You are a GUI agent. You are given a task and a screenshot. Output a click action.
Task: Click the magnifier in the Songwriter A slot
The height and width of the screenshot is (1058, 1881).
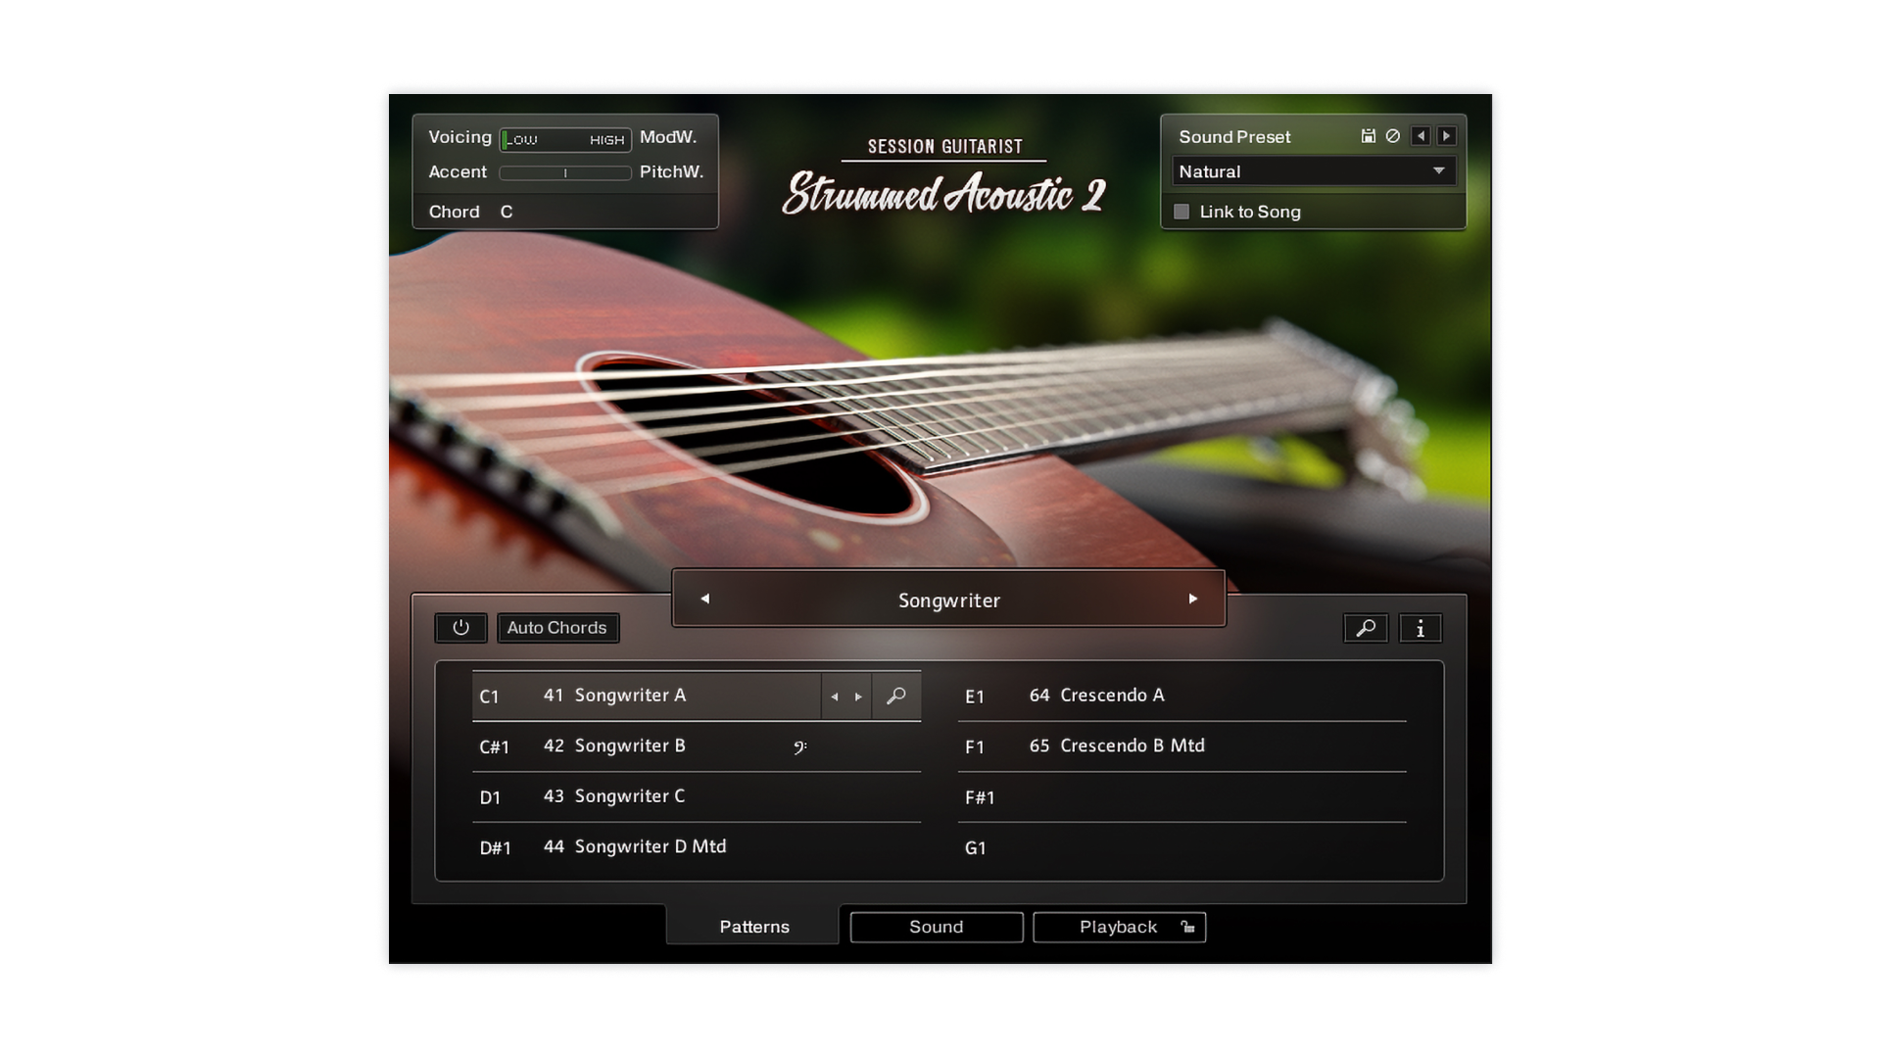[x=895, y=697]
